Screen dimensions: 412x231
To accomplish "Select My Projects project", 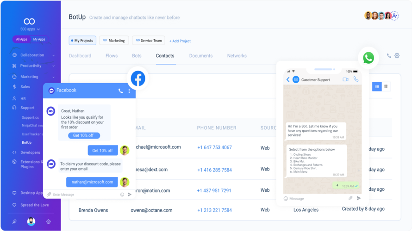I will [x=82, y=40].
